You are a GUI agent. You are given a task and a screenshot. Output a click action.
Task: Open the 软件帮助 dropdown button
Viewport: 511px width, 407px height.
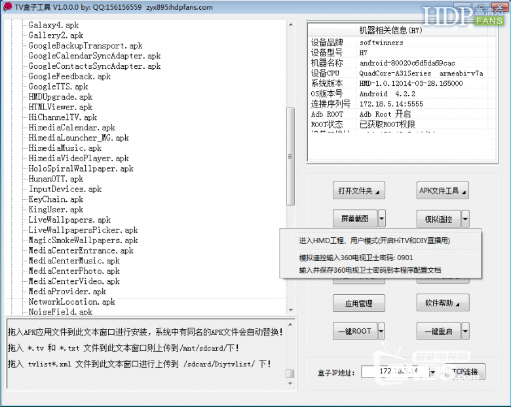pyautogui.click(x=443, y=303)
